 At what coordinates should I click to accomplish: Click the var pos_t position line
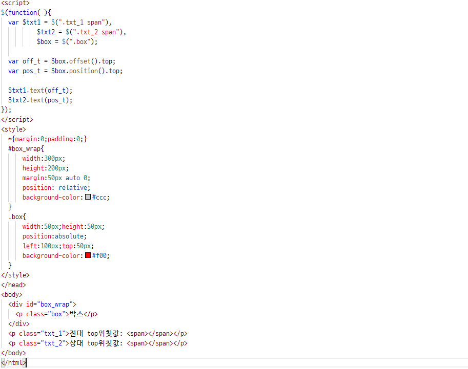pyautogui.click(x=65, y=71)
